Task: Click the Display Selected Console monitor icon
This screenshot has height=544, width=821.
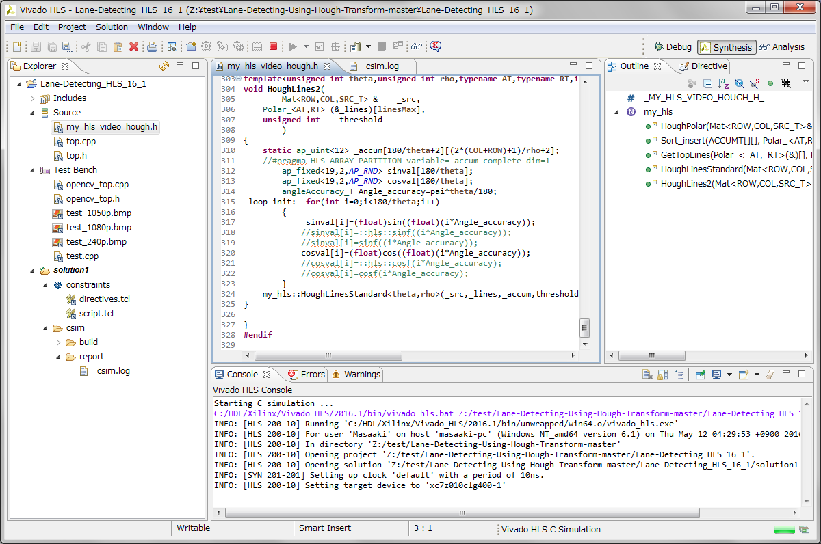Action: (x=716, y=375)
